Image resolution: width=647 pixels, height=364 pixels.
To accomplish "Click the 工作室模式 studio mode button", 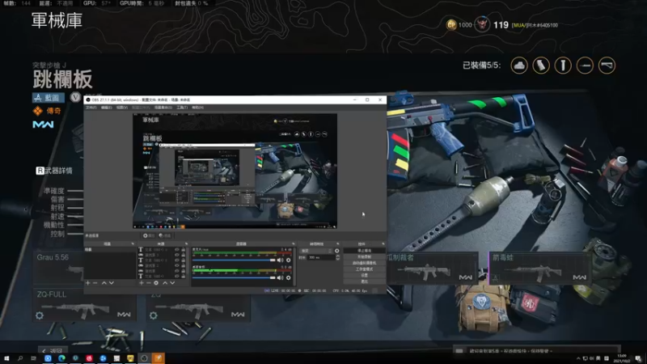I will click(364, 269).
